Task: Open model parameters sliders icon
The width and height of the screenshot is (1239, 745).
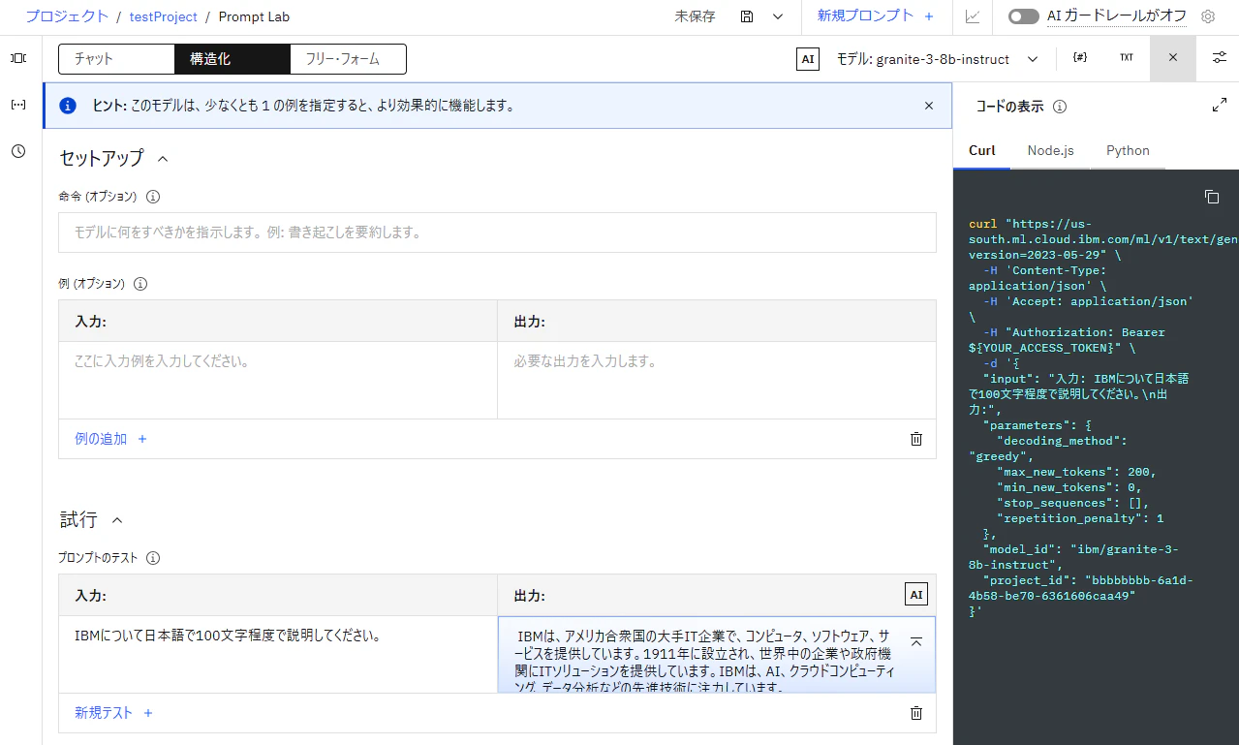Action: click(1219, 58)
